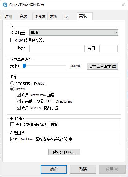Close the QuickTime 偏好设置 dialog
Image resolution: width=128 pixels, height=177 pixels.
point(123,5)
